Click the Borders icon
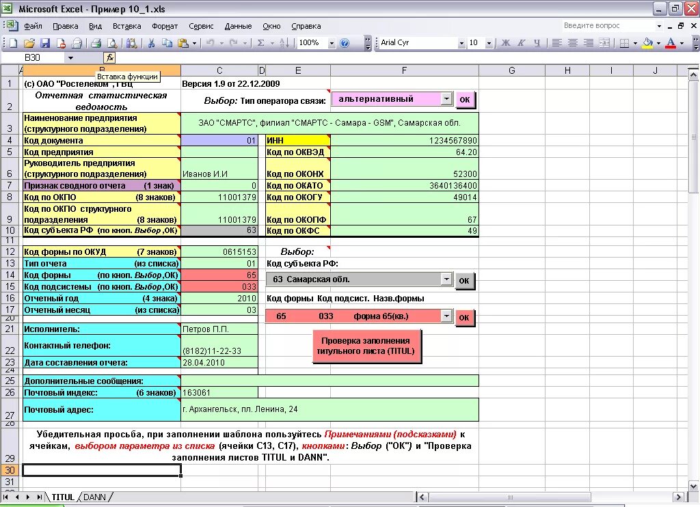Screen dimensions: 700x507 [625, 43]
